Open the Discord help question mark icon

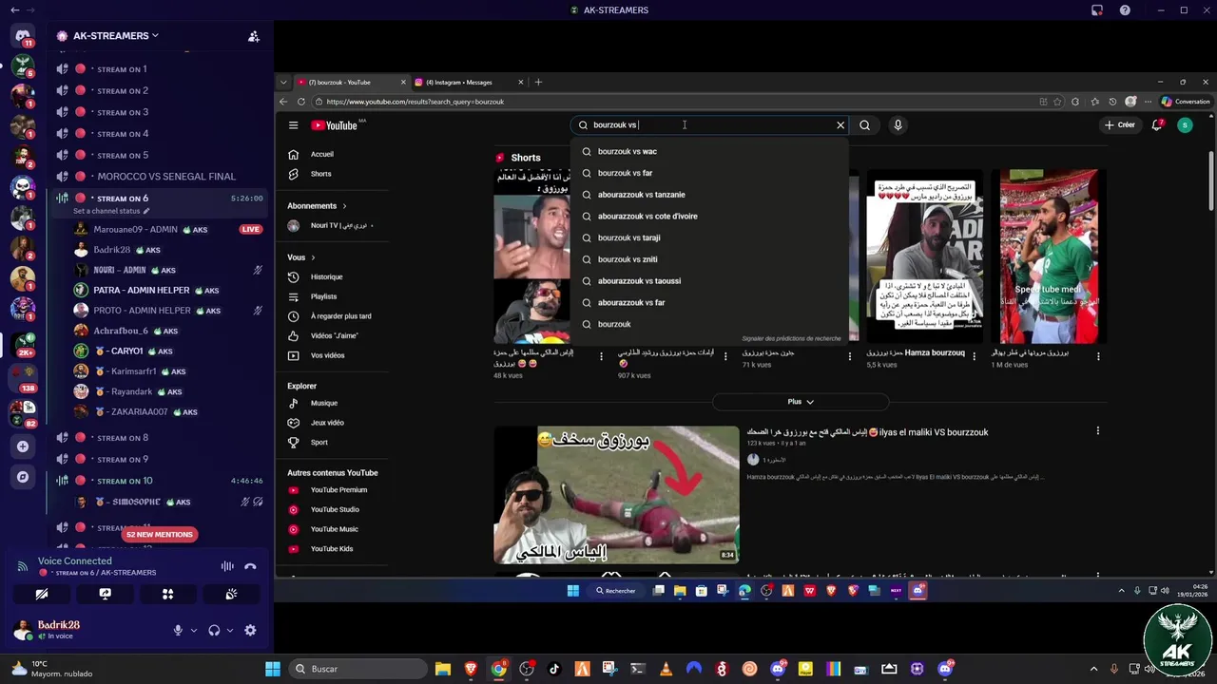click(x=1126, y=10)
